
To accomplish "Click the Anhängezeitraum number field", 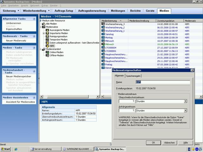I will [127, 111].
